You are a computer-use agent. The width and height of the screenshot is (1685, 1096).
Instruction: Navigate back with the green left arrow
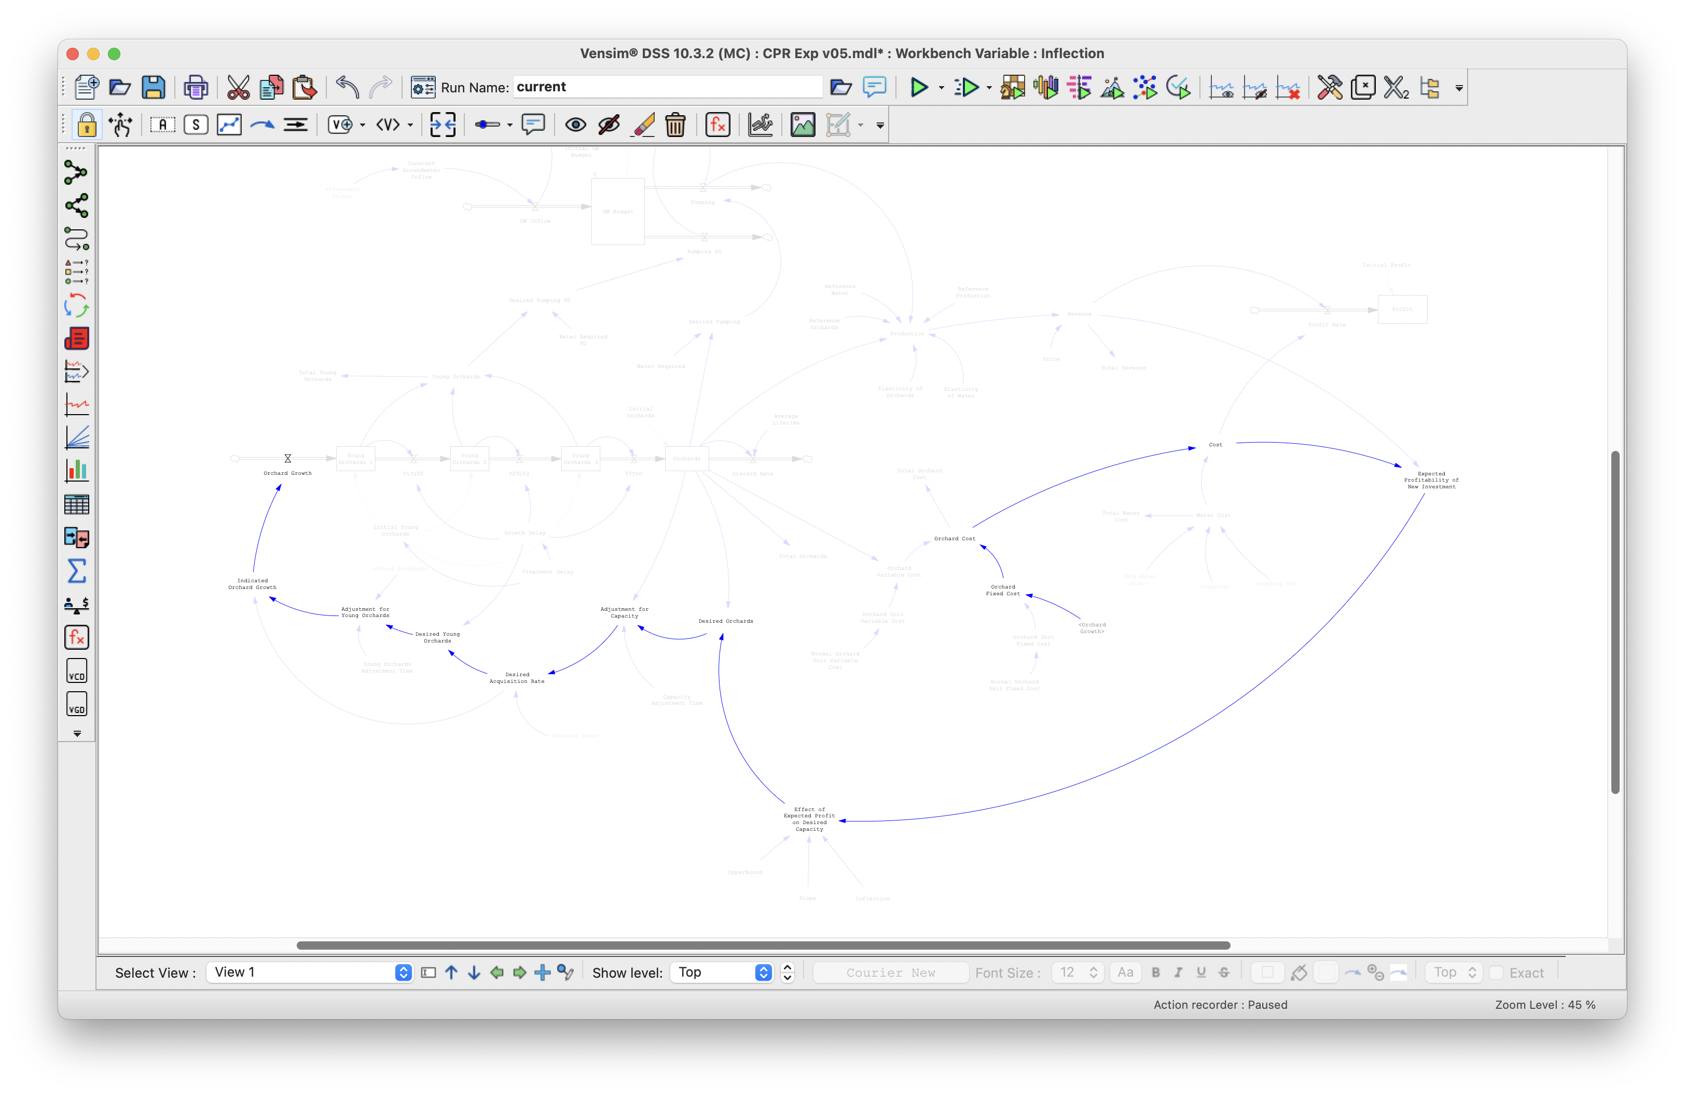point(497,972)
